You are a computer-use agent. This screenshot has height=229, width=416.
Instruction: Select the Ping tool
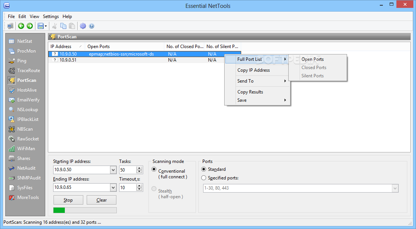[17, 61]
